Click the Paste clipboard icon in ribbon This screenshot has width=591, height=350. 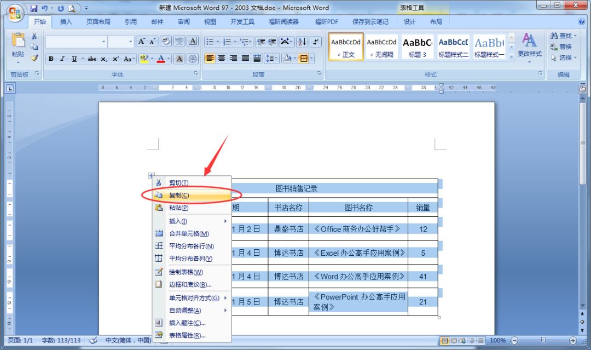(x=18, y=41)
